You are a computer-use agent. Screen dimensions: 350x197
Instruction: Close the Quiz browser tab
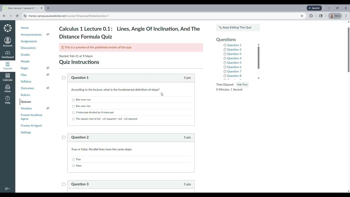point(42,8)
